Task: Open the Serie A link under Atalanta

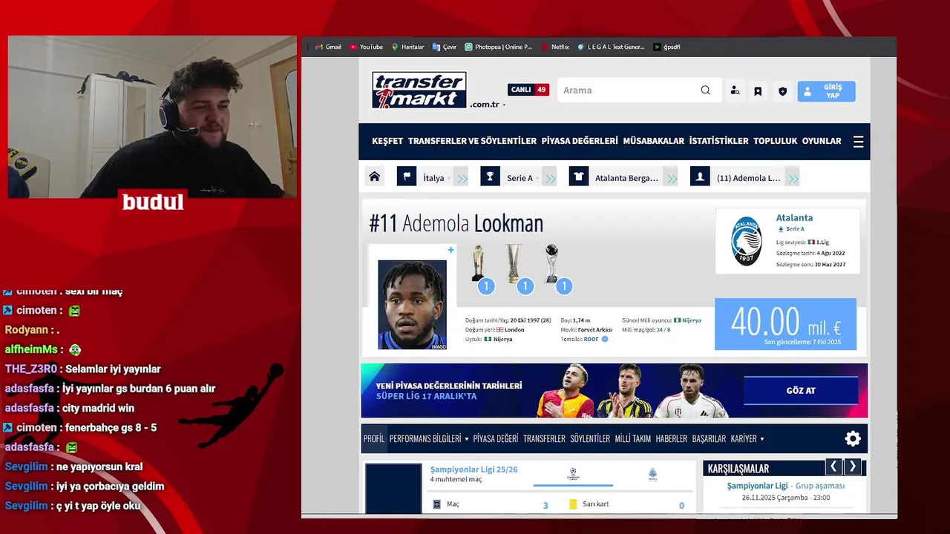Action: [x=795, y=229]
